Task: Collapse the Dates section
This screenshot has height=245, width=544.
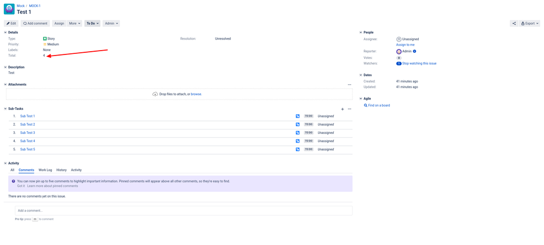Action: (x=361, y=75)
